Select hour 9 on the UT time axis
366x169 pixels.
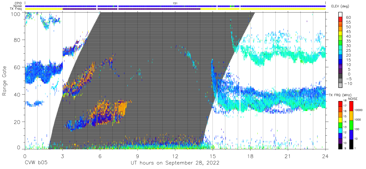[x=137, y=156]
